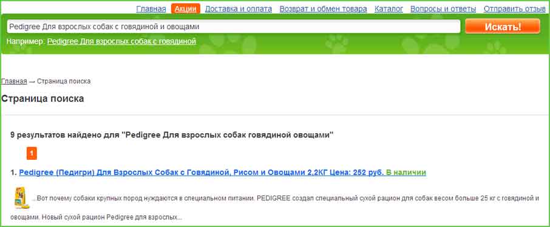
Task: Open Вопросы и ответы page
Action: 443,8
